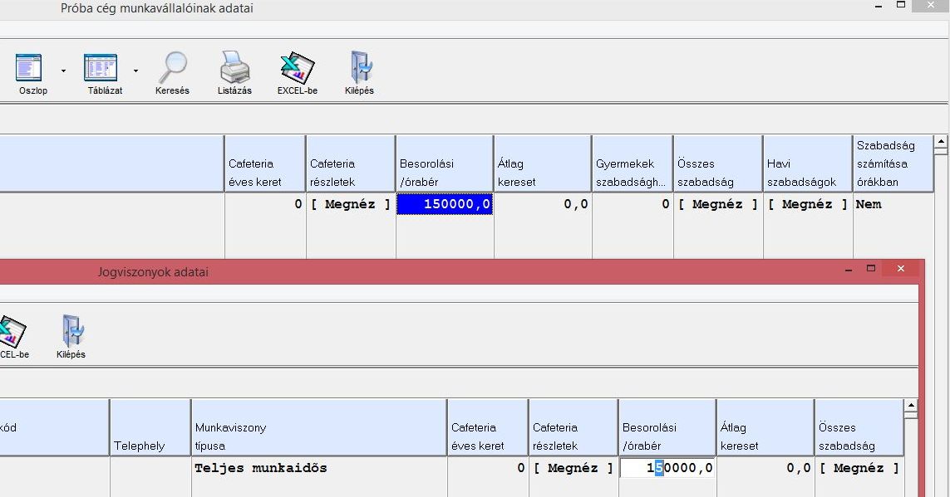Open Cafeteria részletek Megnéz in top table
Viewport: 950px width, 497px height.
(350, 204)
